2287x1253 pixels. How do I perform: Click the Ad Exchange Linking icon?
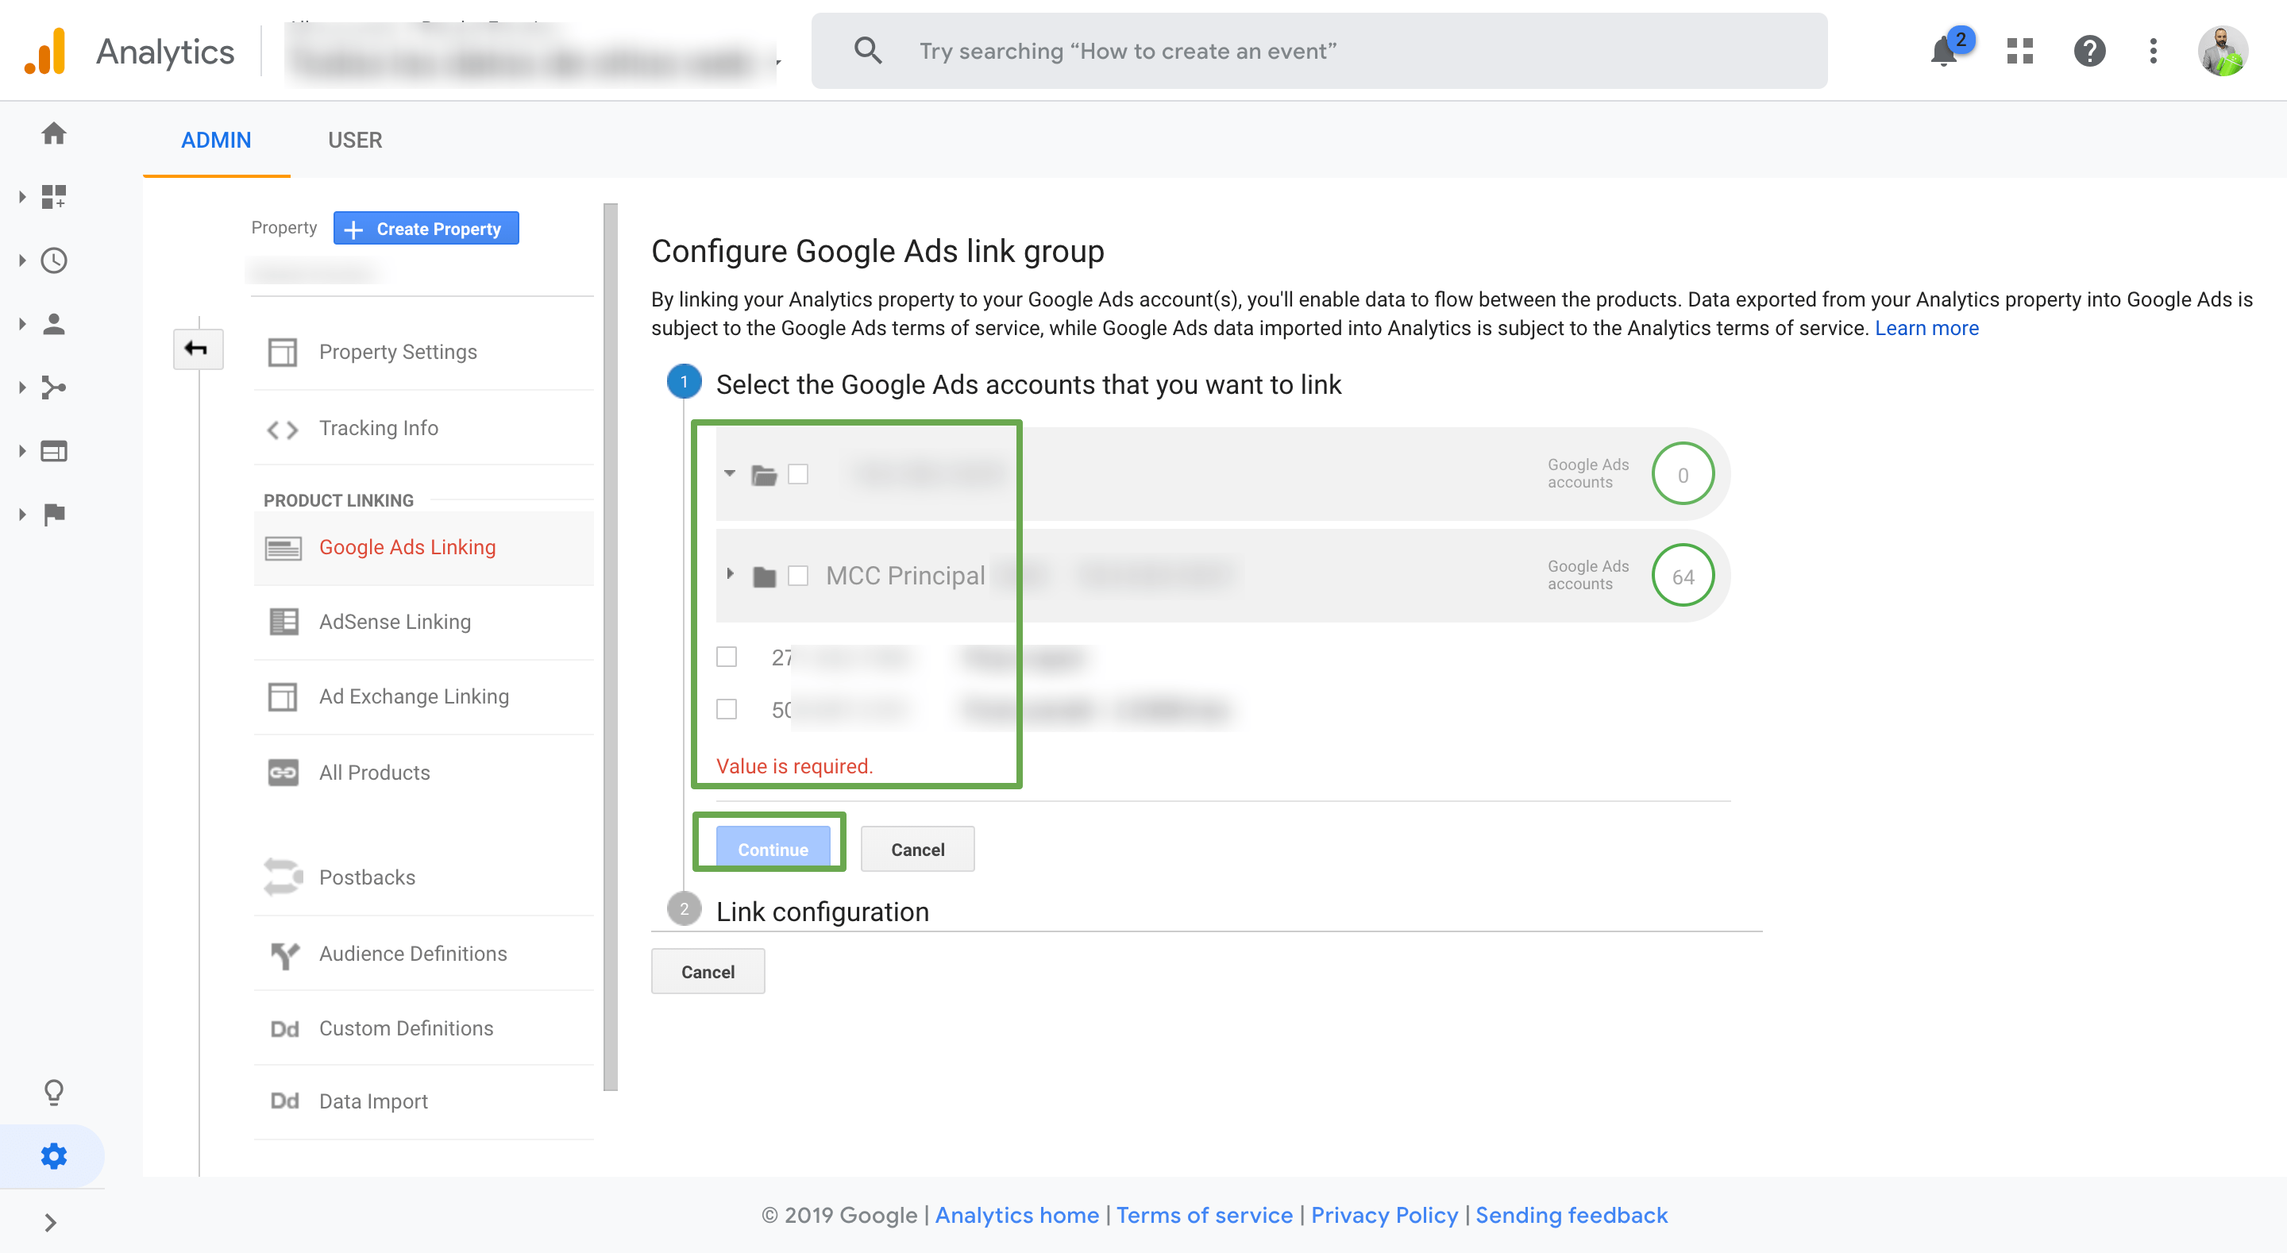[283, 696]
